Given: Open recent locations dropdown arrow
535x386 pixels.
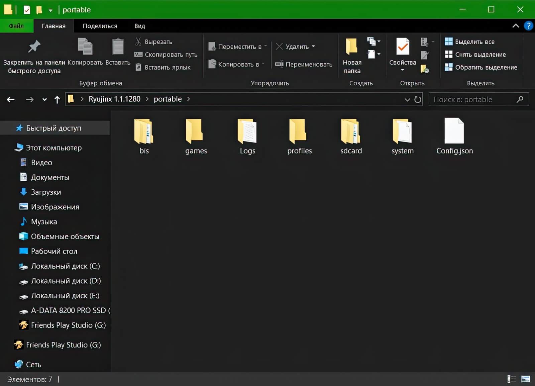Looking at the screenshot, I should pos(44,99).
